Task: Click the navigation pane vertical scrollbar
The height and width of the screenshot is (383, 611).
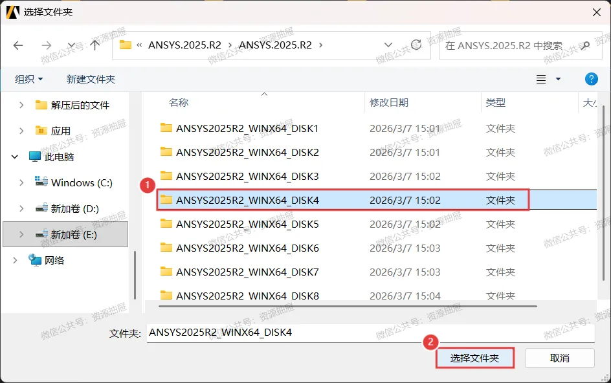Action: 135,275
